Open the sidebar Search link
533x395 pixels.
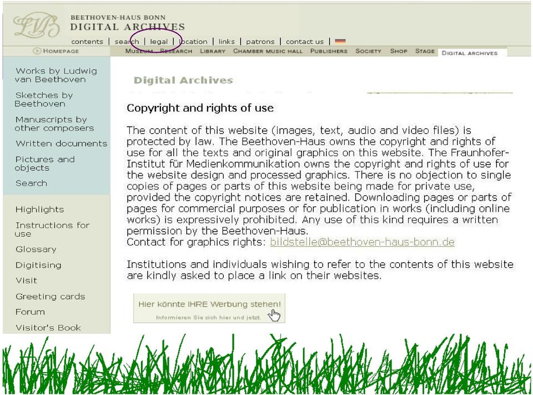tap(31, 183)
